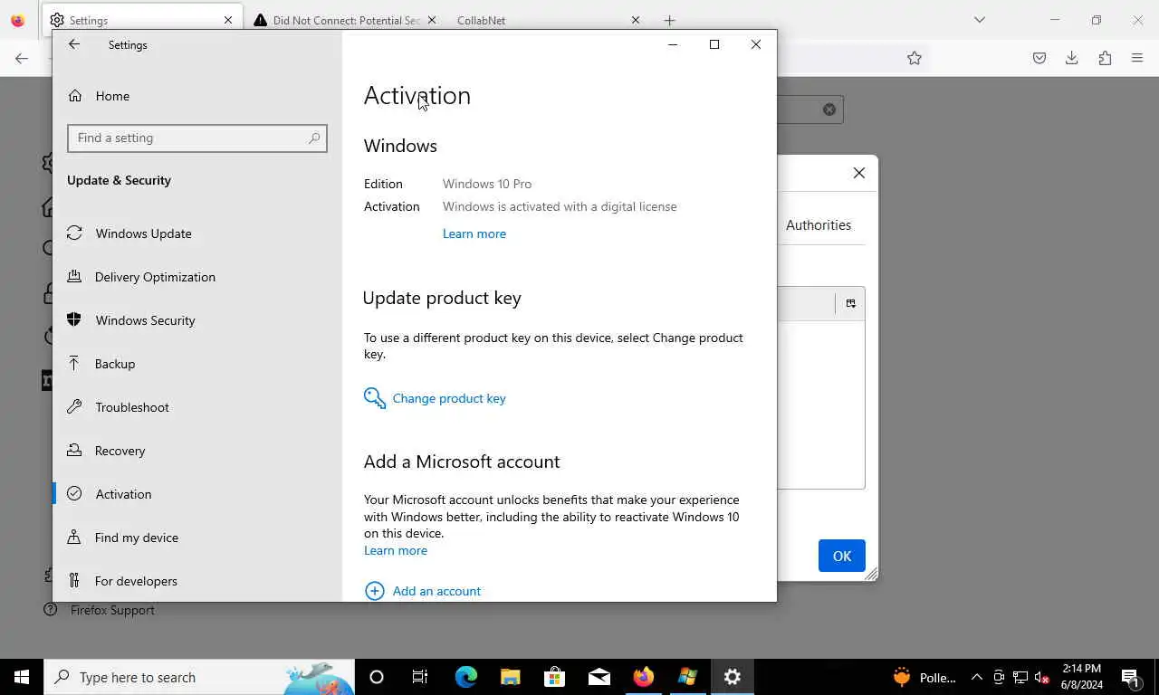Click the Windows Security shield icon
This screenshot has height=695, width=1159.
75,320
